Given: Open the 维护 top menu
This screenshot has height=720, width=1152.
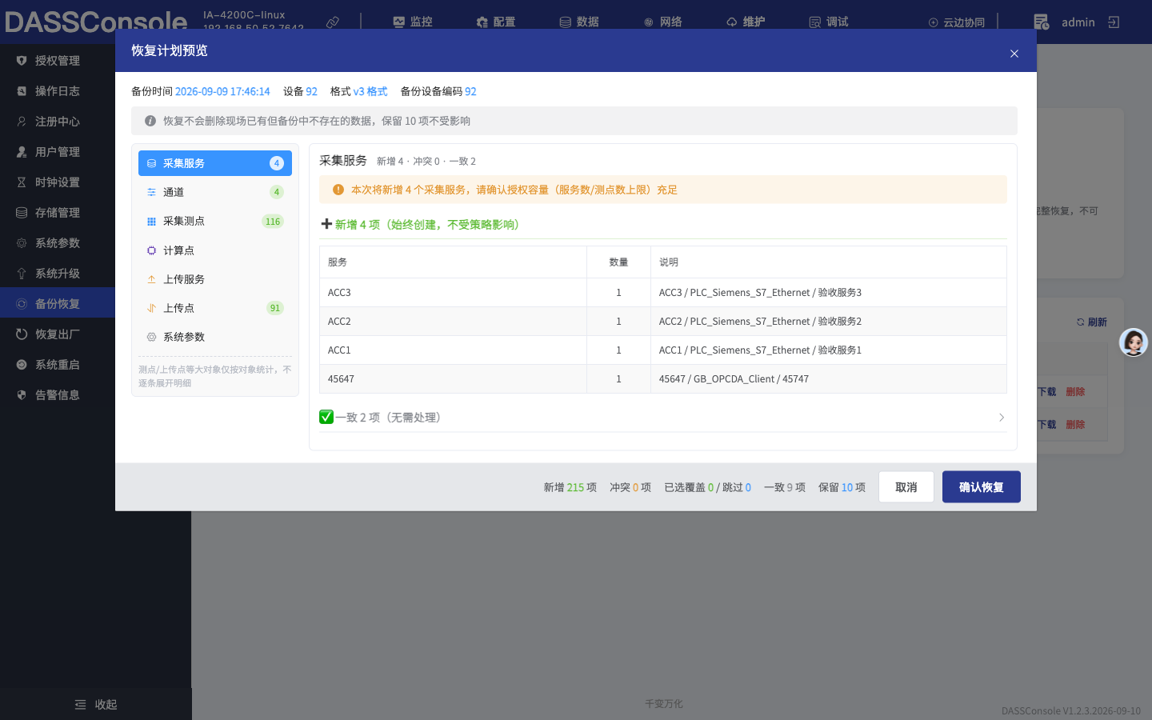Looking at the screenshot, I should tap(746, 22).
